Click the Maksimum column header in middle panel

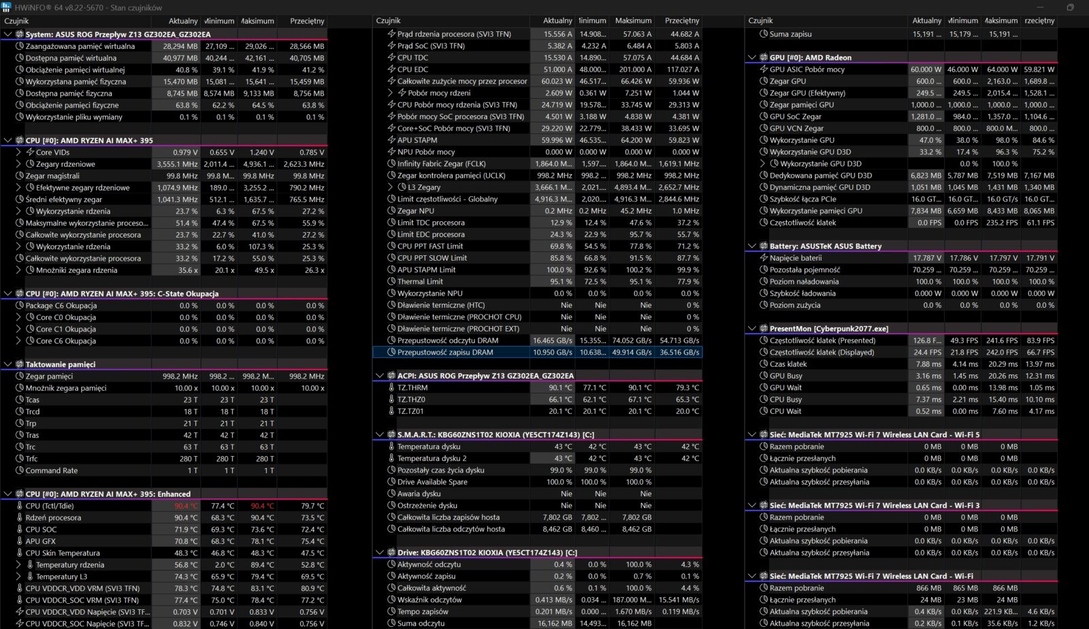pyautogui.click(x=634, y=20)
